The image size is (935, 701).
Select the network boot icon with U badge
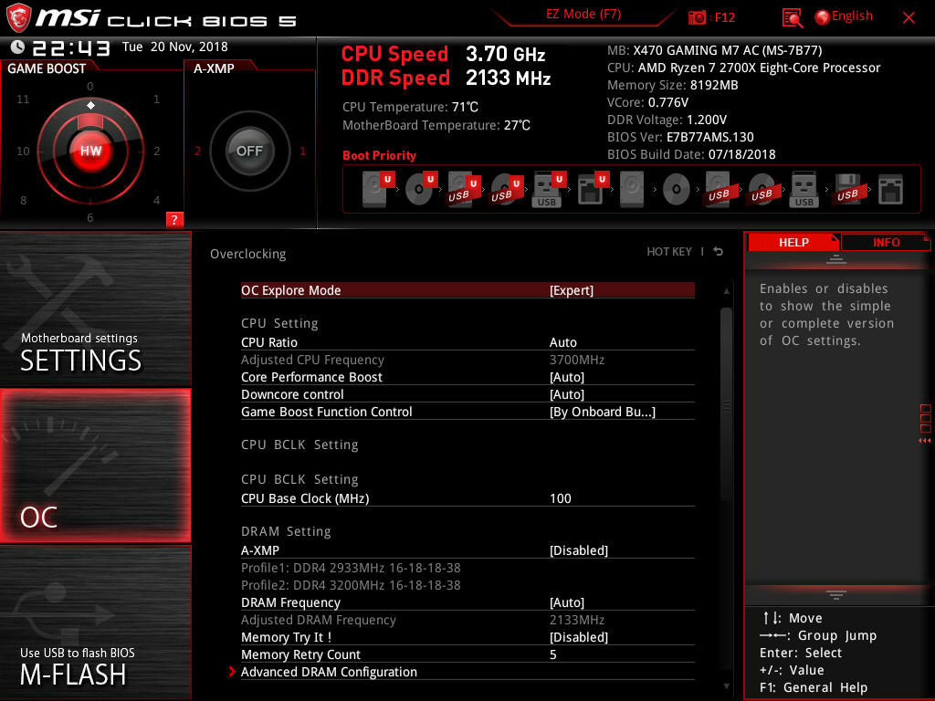pyautogui.click(x=592, y=189)
